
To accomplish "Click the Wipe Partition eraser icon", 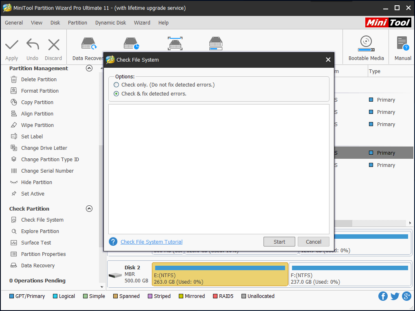I will click(14, 125).
